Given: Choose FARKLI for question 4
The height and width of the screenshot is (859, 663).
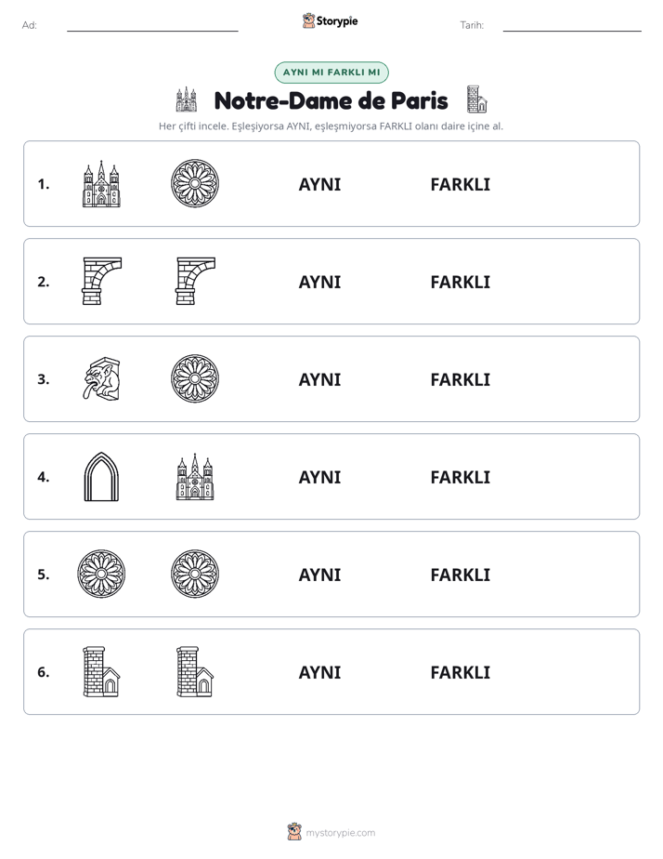Looking at the screenshot, I should coord(460,477).
